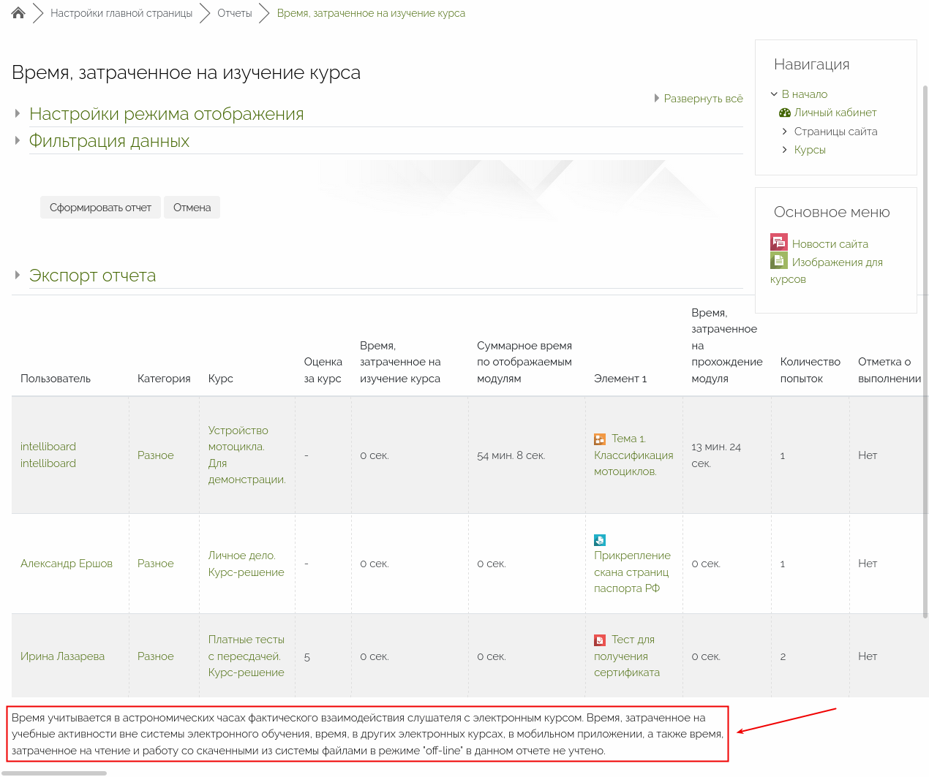
Task: Expand the Экспорт отчета section
Action: (92, 276)
